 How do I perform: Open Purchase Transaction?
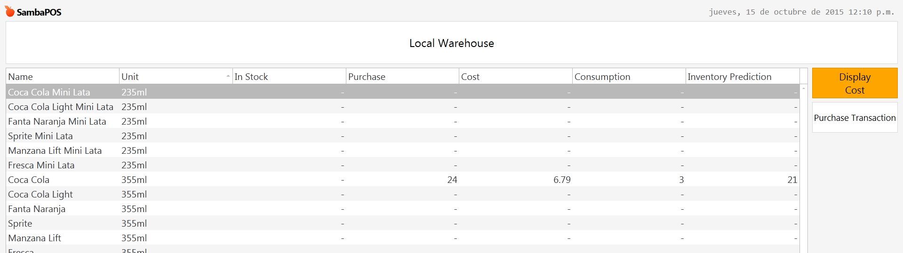855,118
